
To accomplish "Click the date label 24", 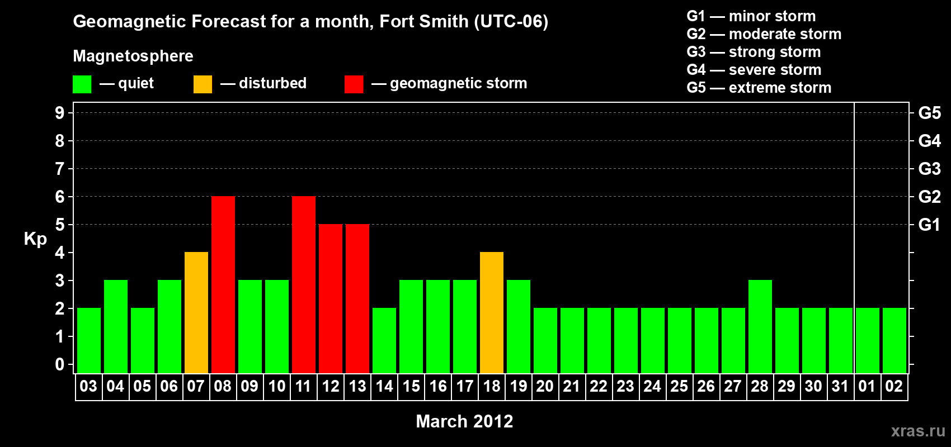I will 652,387.
